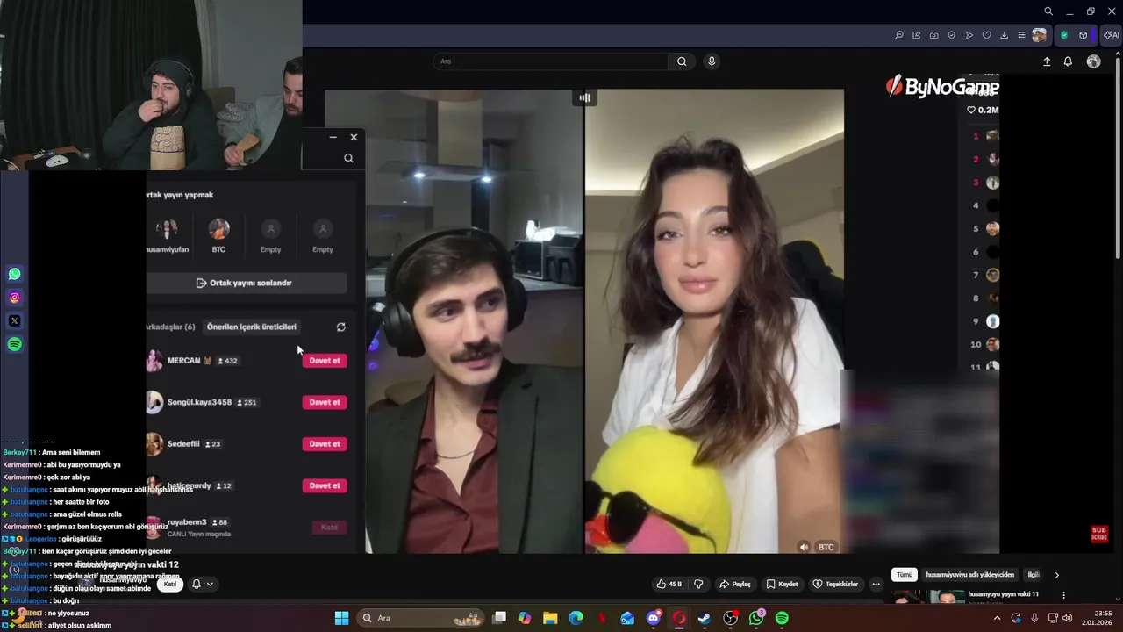Click the YouTube upload arrow icon
The height and width of the screenshot is (632, 1123).
[x=1046, y=61]
